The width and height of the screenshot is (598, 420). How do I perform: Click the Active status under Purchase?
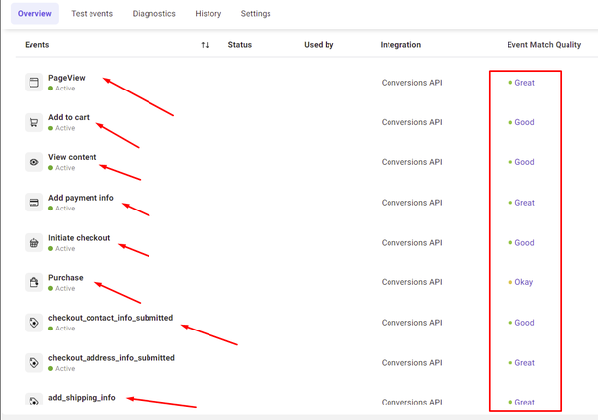pyautogui.click(x=61, y=288)
